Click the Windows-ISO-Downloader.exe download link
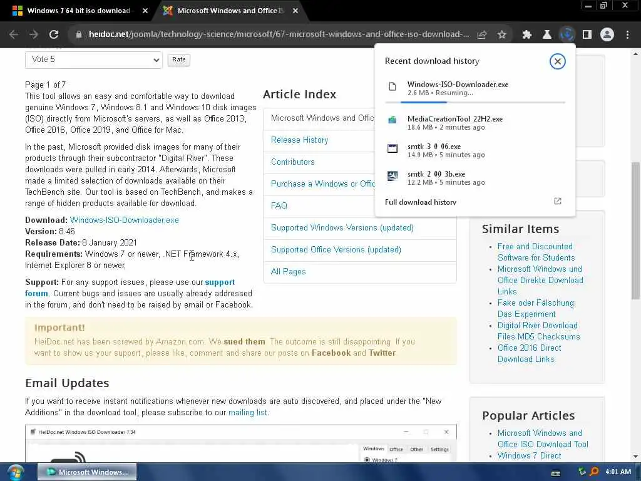Image resolution: width=641 pixels, height=481 pixels. pyautogui.click(x=125, y=220)
